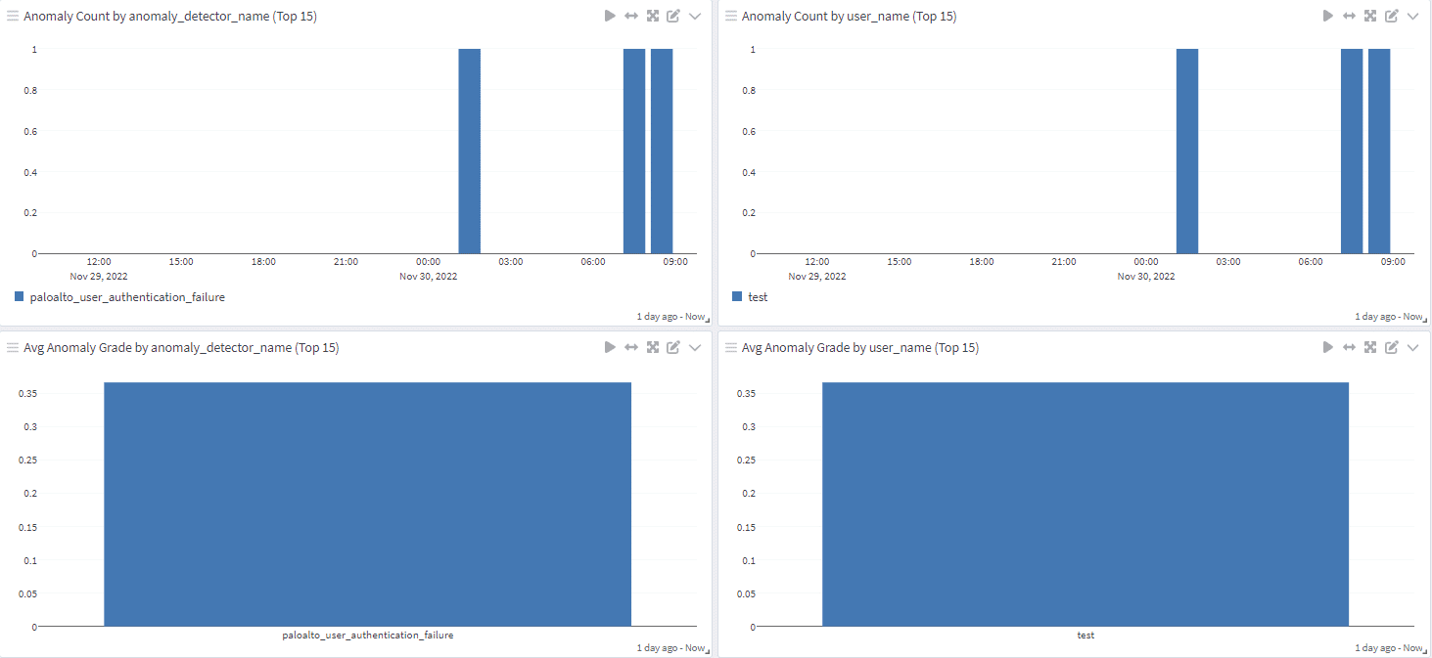This screenshot has width=1432, height=658.
Task: Click the drag handle of the Avg Anomaly Grade by anomaly_detector_name widget
Action: (13, 348)
